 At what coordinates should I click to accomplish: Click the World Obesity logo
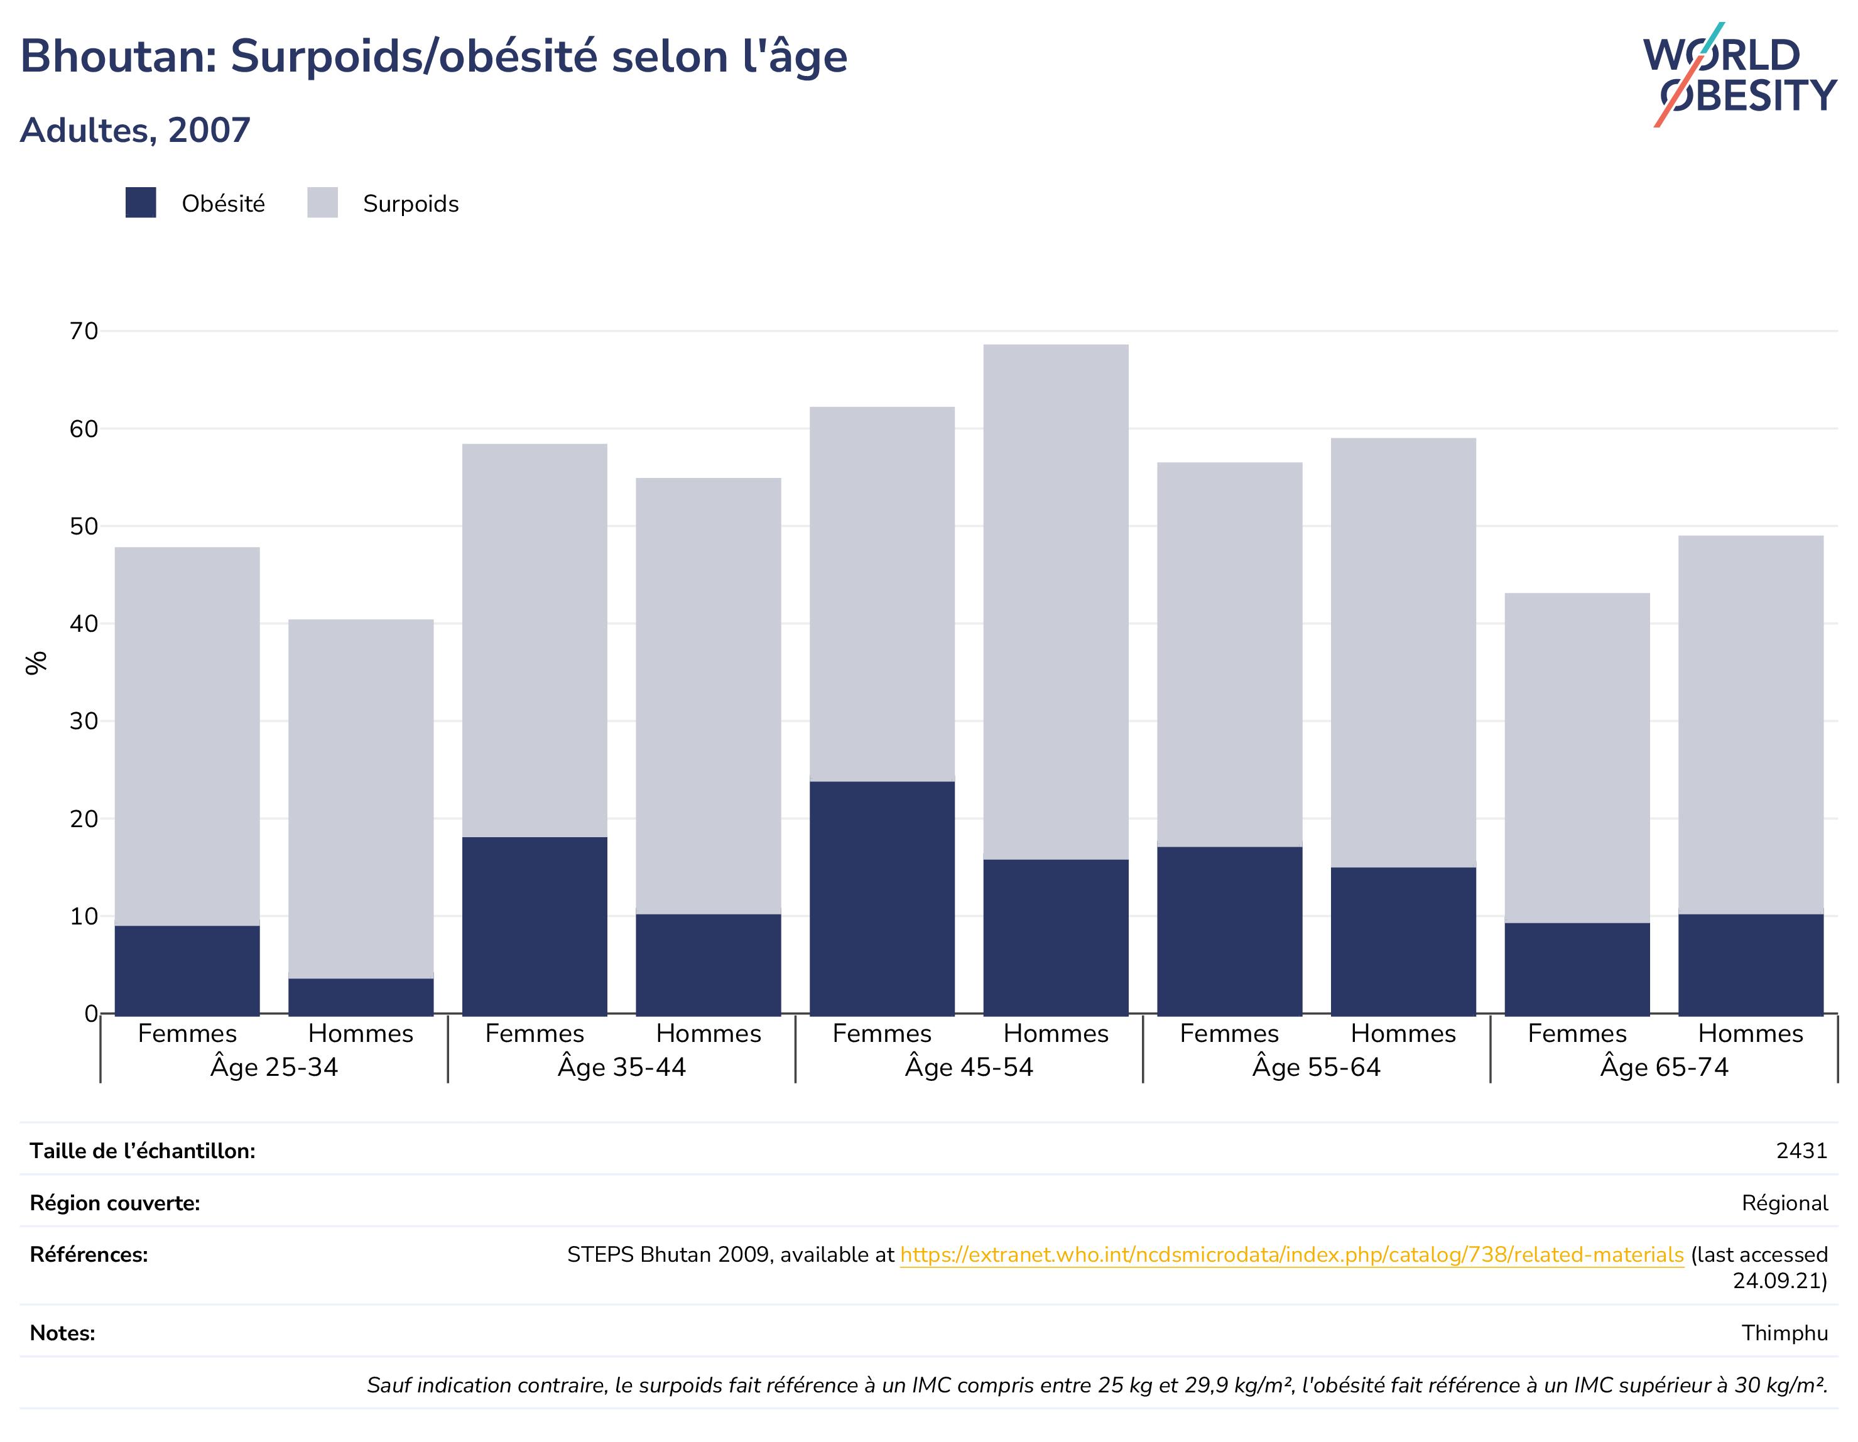point(1739,75)
